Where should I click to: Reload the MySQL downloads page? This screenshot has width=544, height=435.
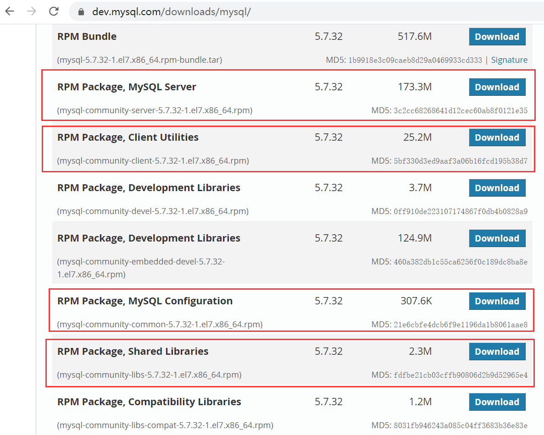click(x=53, y=11)
